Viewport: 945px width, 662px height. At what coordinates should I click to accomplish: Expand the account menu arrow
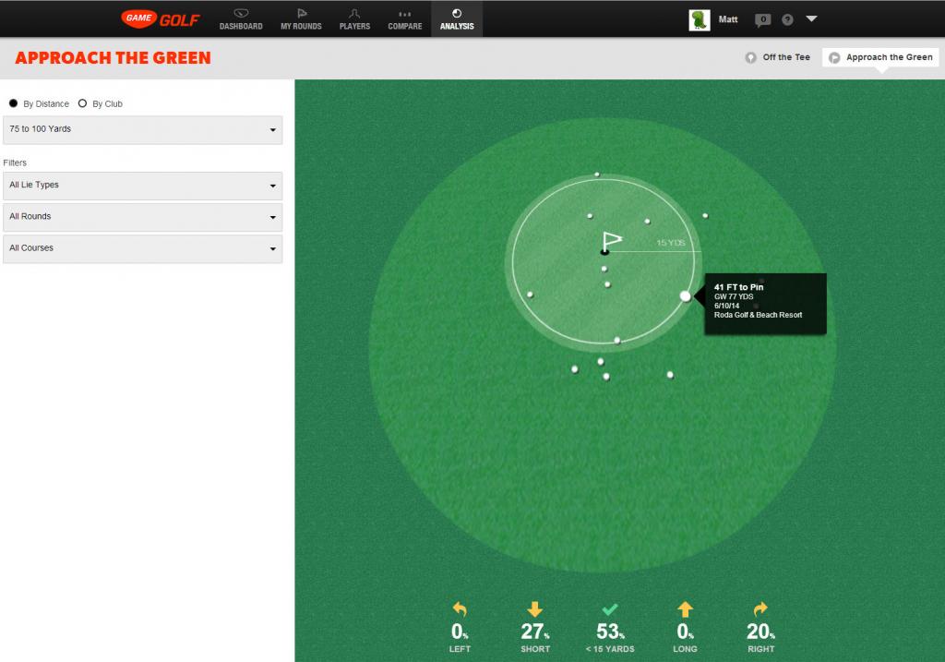coord(811,19)
